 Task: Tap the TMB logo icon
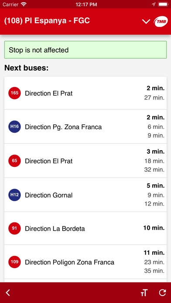click(x=161, y=21)
